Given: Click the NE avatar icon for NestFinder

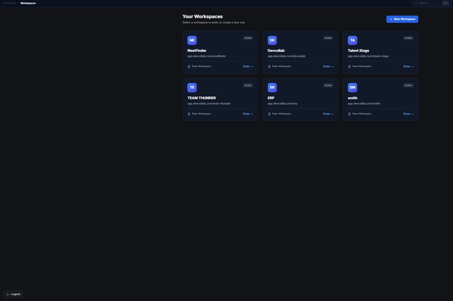Looking at the screenshot, I should tap(192, 40).
